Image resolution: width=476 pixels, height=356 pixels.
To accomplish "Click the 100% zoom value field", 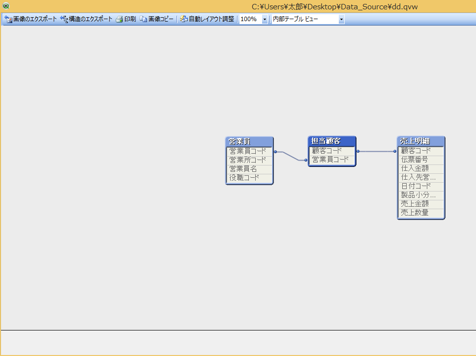I will pos(250,20).
